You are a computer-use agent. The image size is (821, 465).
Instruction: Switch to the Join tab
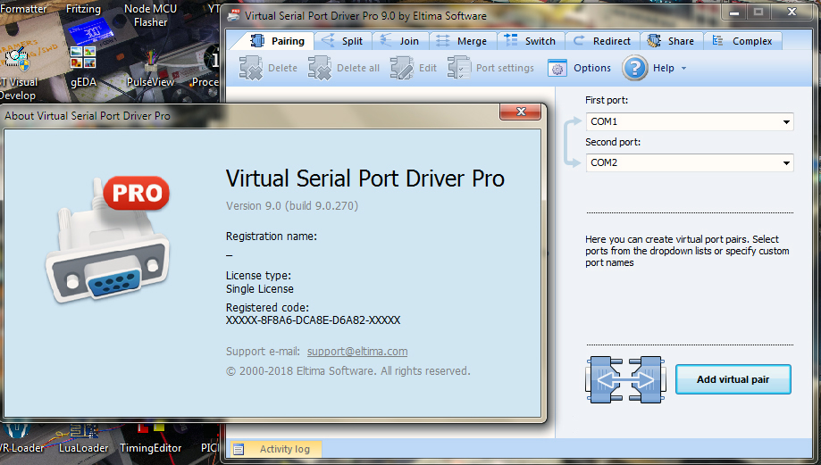(x=400, y=41)
